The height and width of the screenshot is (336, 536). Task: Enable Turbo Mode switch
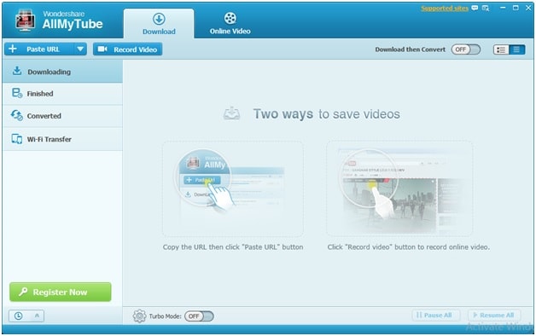point(199,316)
